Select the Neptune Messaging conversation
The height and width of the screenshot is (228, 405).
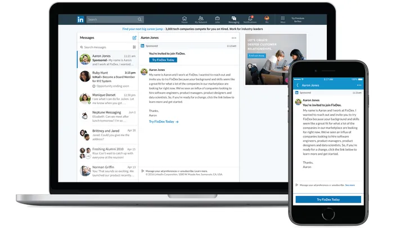[x=107, y=117]
